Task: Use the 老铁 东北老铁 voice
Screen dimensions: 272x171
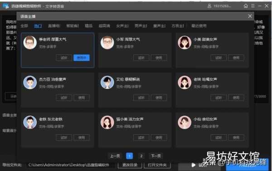Action: 82,138
